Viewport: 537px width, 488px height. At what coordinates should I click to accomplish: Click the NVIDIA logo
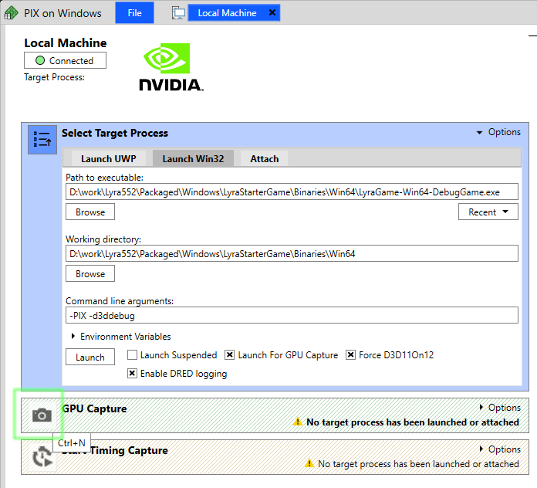(x=171, y=67)
